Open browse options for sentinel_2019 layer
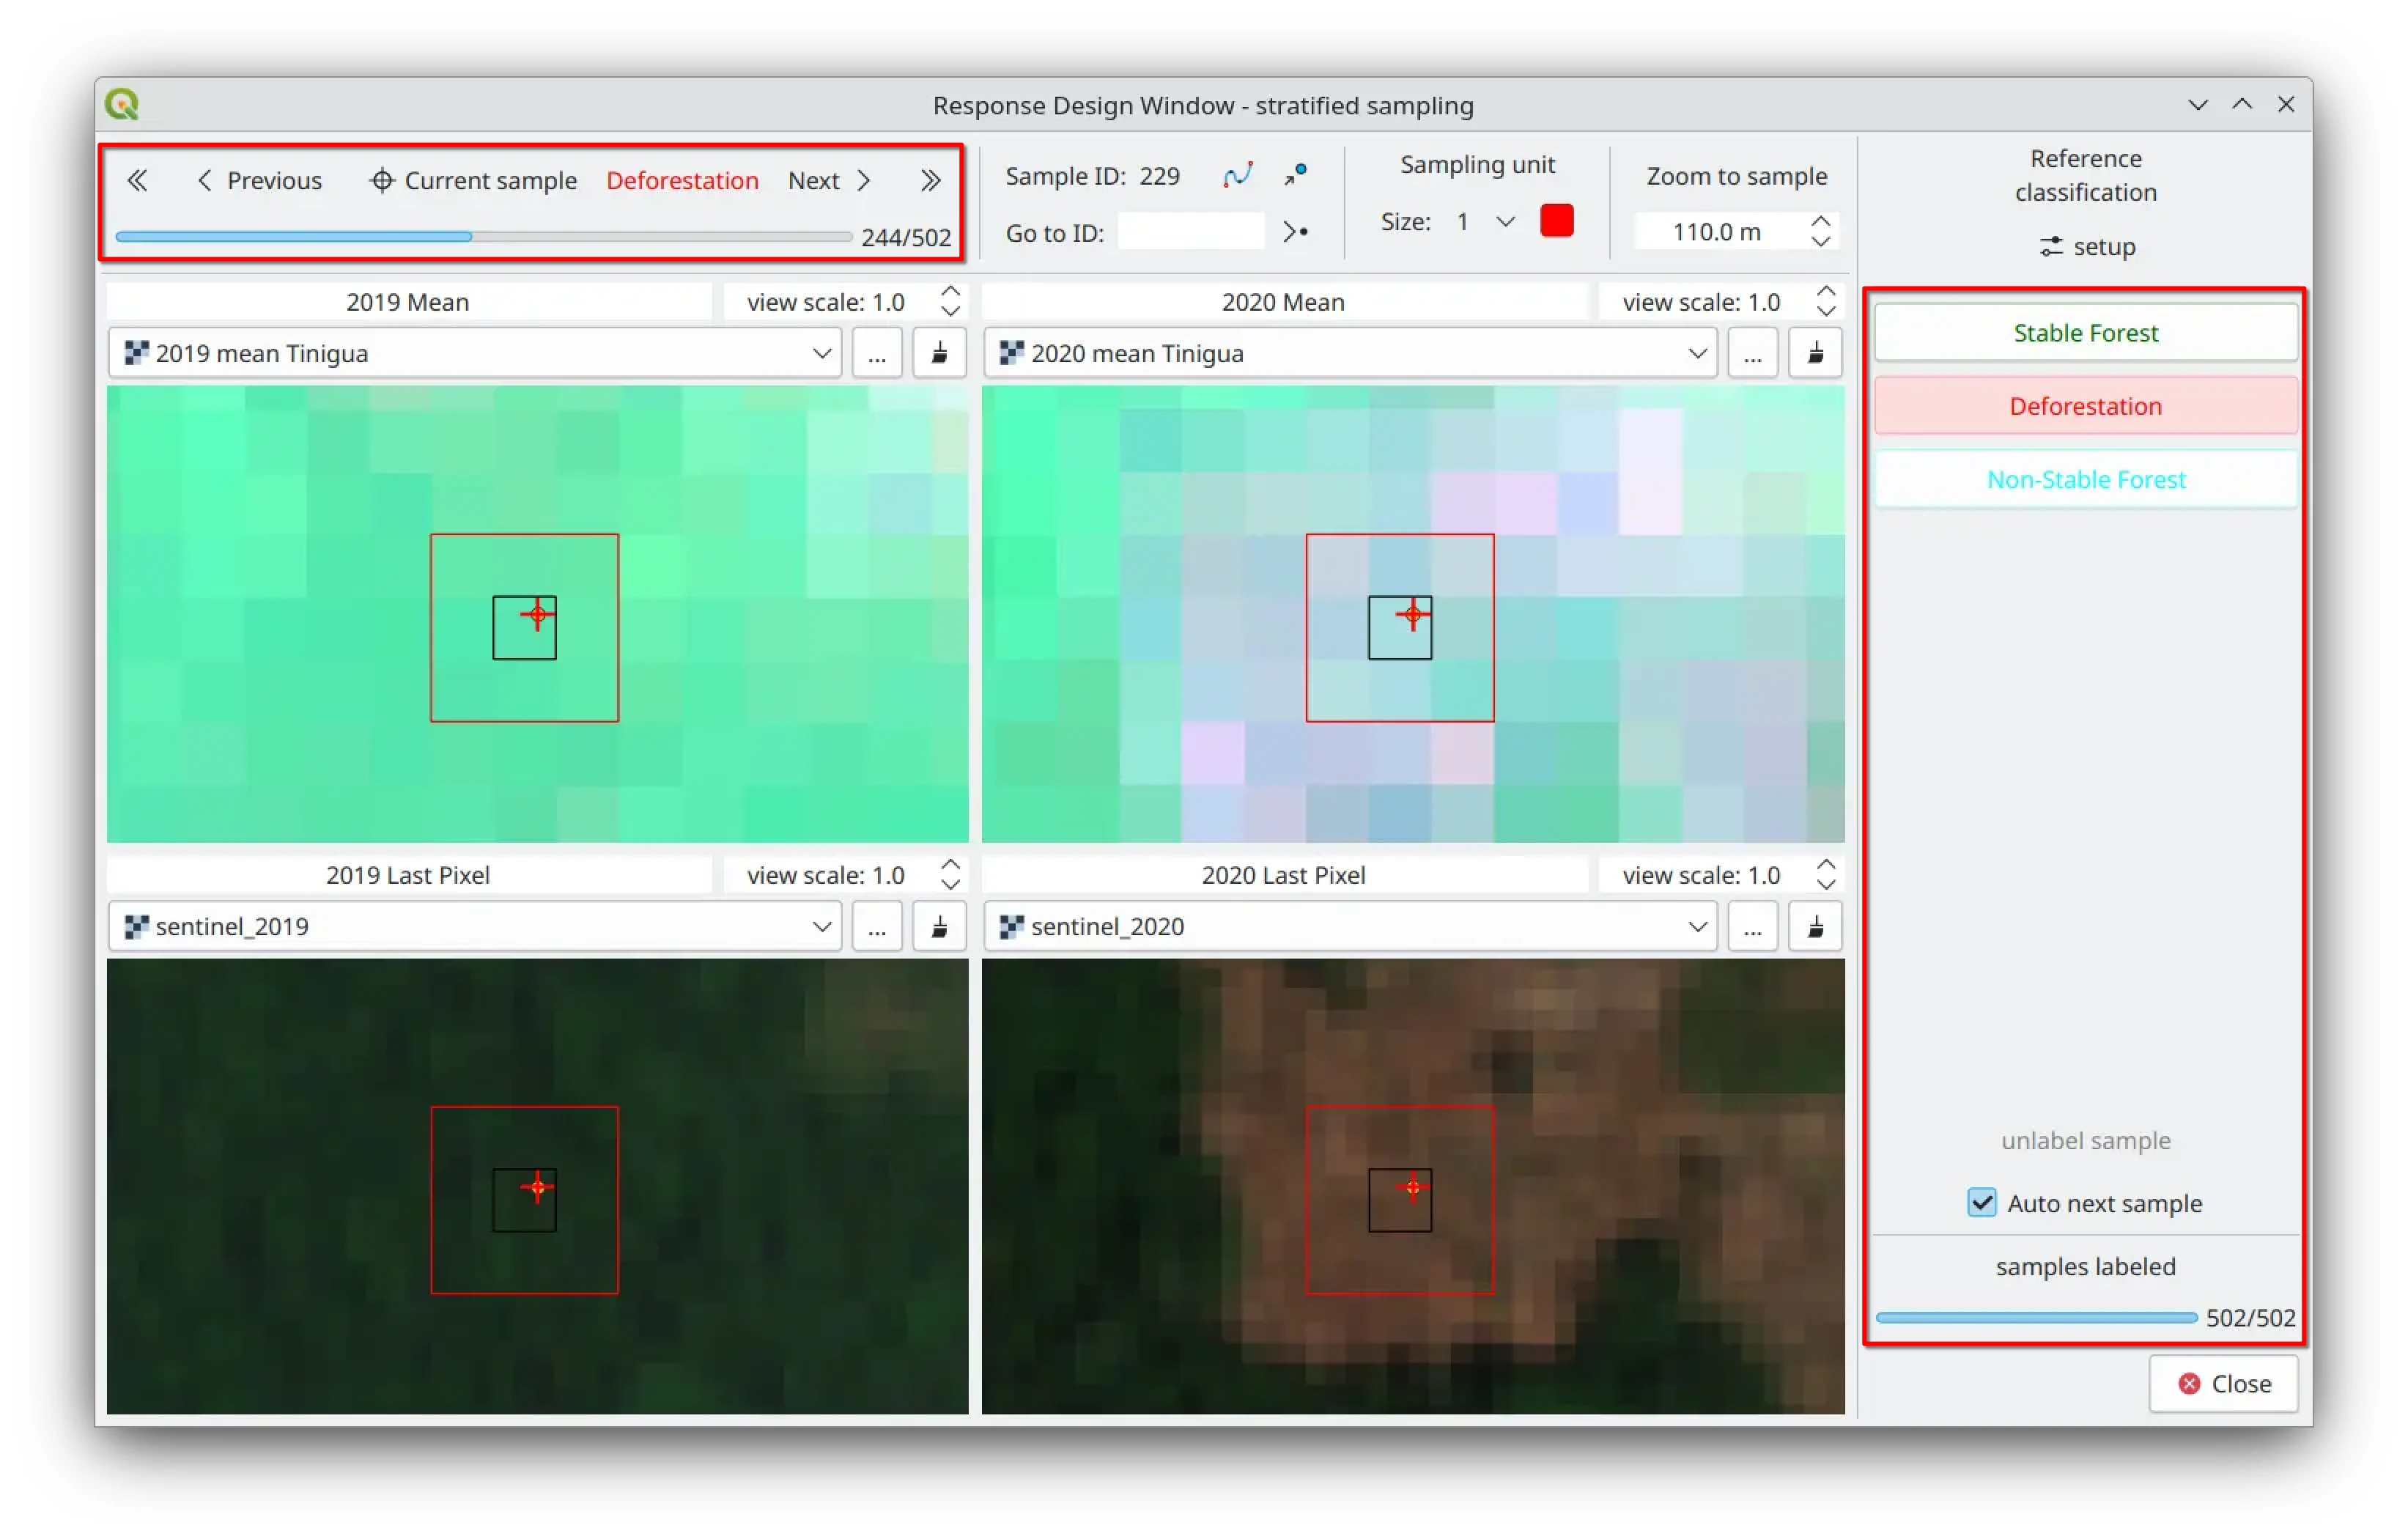This screenshot has height=1539, width=2408. click(877, 926)
